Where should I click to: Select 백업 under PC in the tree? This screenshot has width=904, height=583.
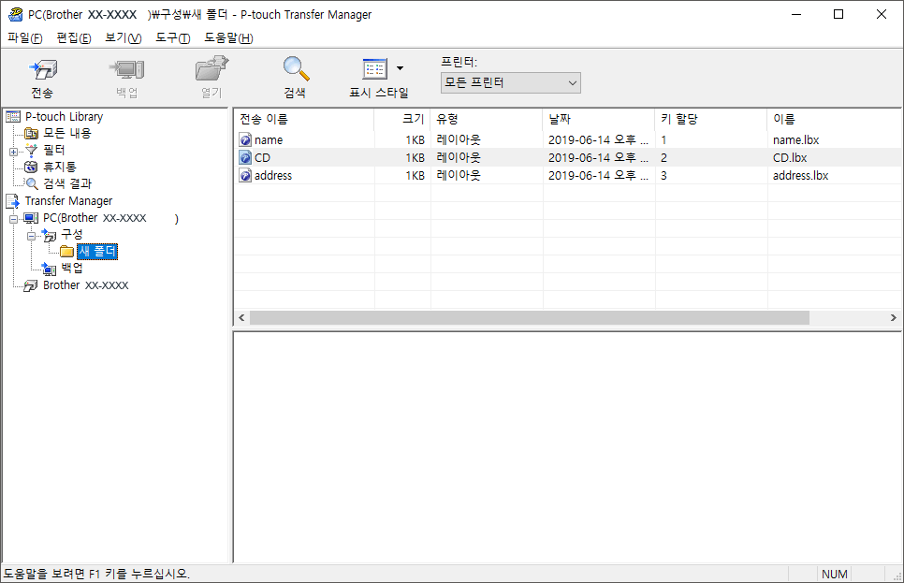pos(72,268)
